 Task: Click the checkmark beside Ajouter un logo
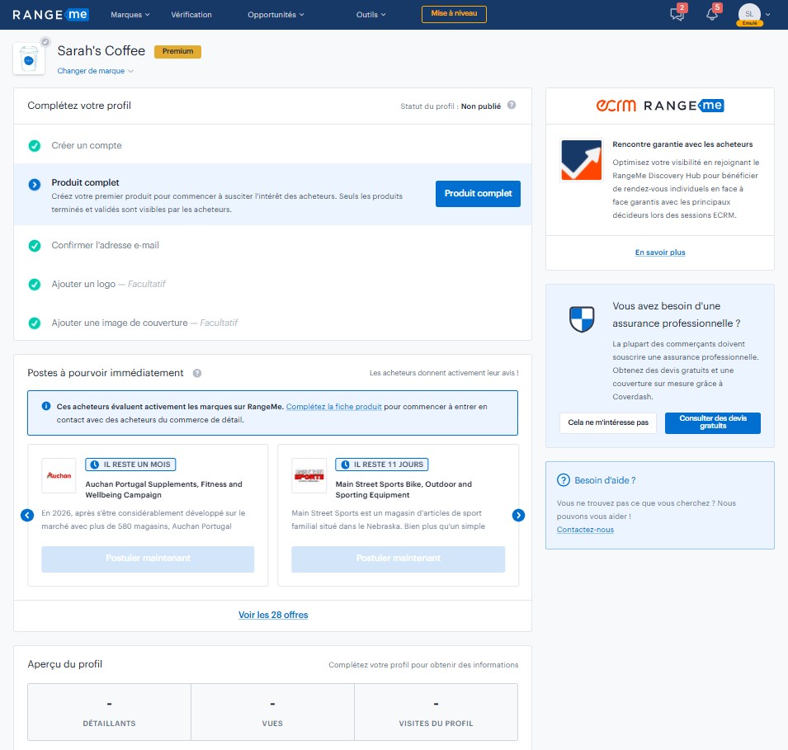(x=35, y=285)
